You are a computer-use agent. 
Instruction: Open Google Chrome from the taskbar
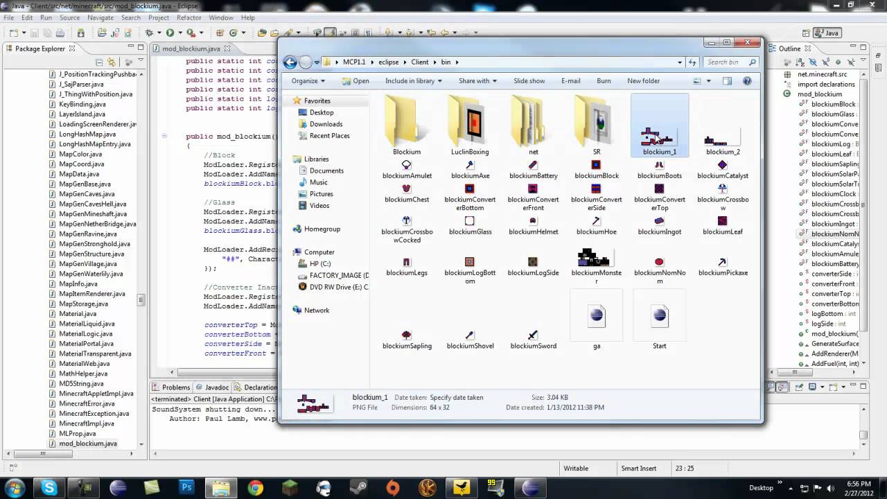255,488
